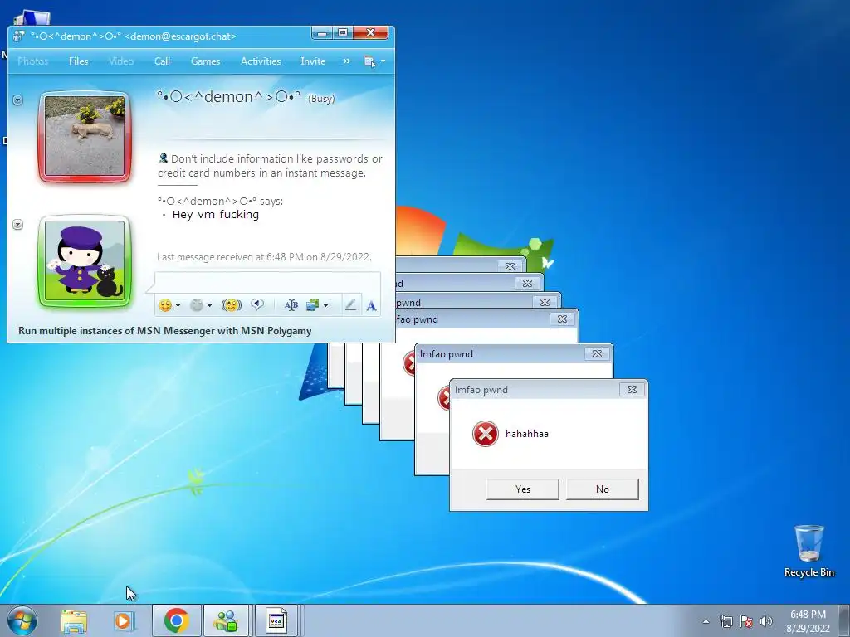Close the front lmfao pwnd dialog
850x637 pixels.
(632, 390)
